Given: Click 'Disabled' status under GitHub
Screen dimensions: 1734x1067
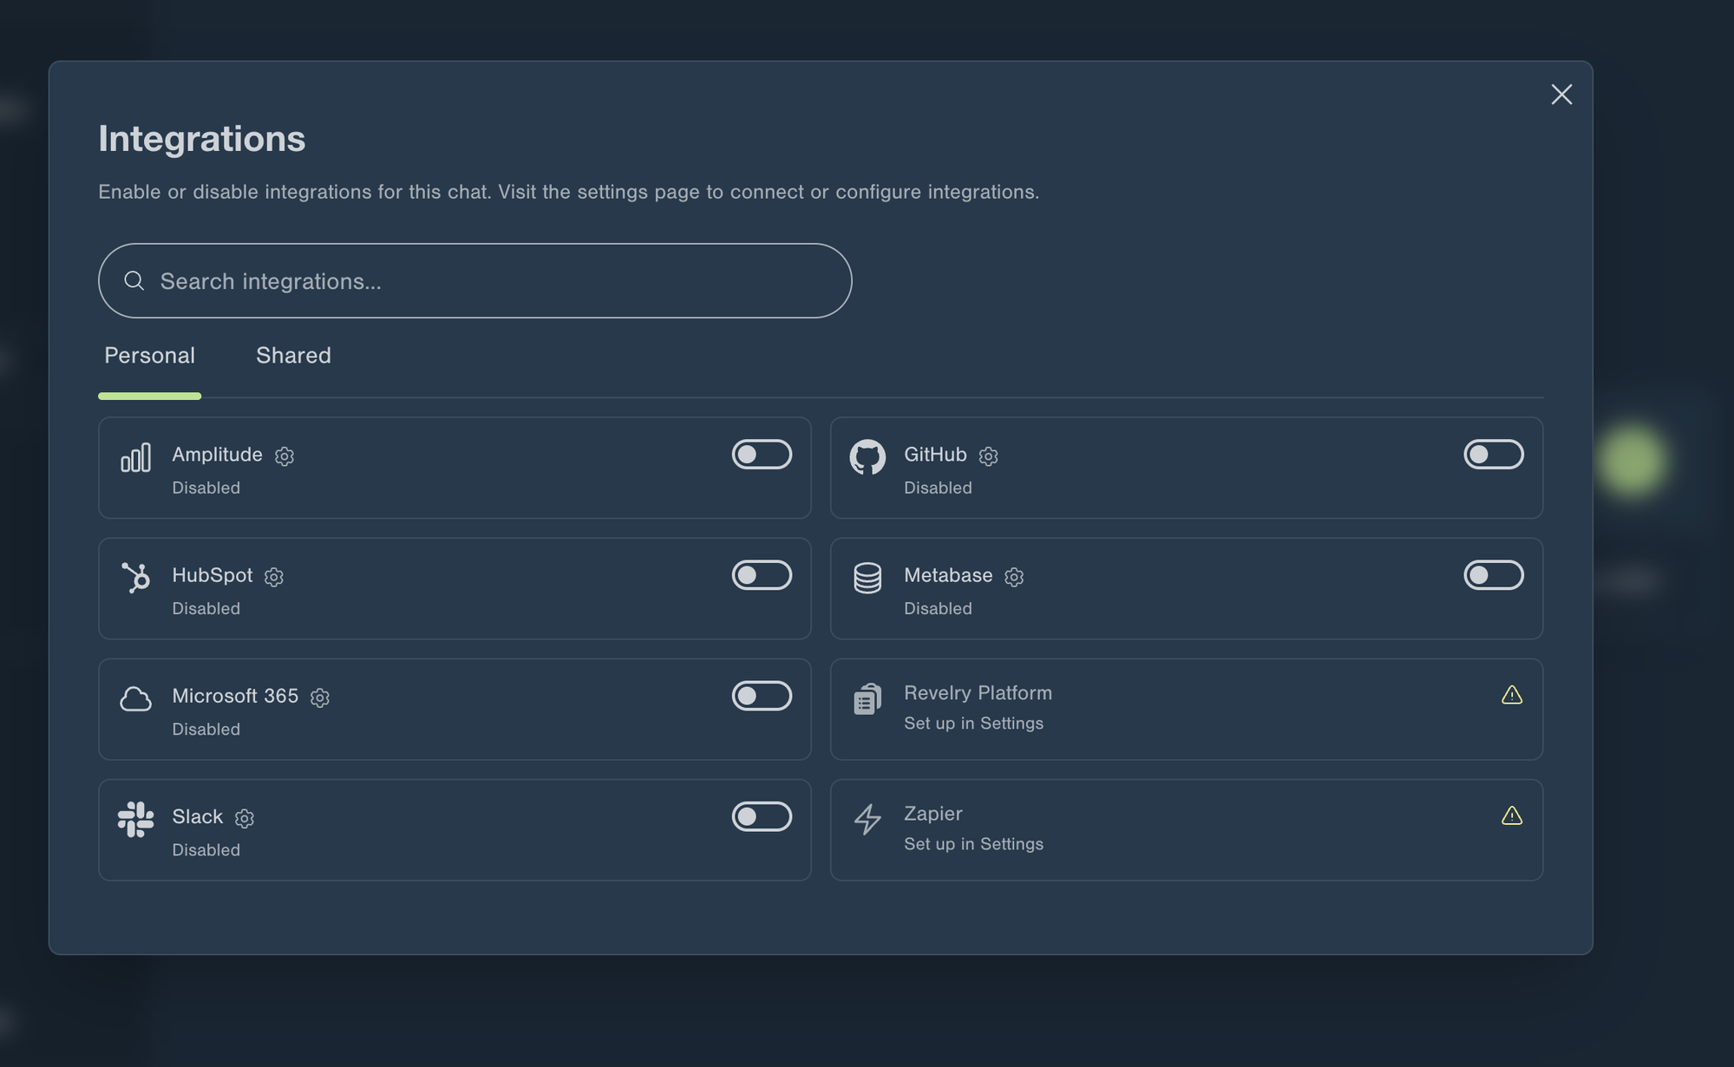Looking at the screenshot, I should pos(938,488).
